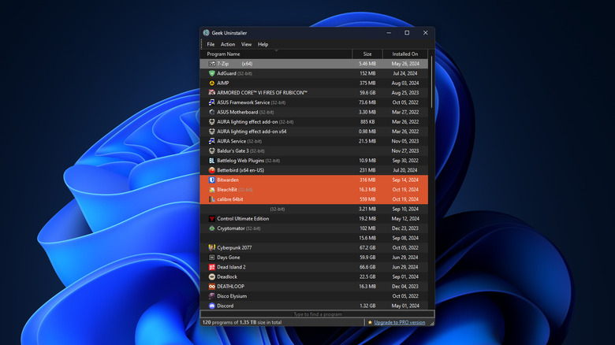Screen dimensions: 615x345
Task: Open the File menu
Action: tap(211, 45)
